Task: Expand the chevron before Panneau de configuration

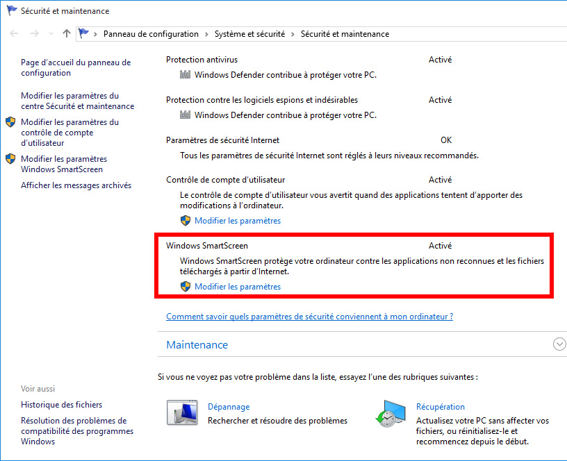Action: point(95,34)
